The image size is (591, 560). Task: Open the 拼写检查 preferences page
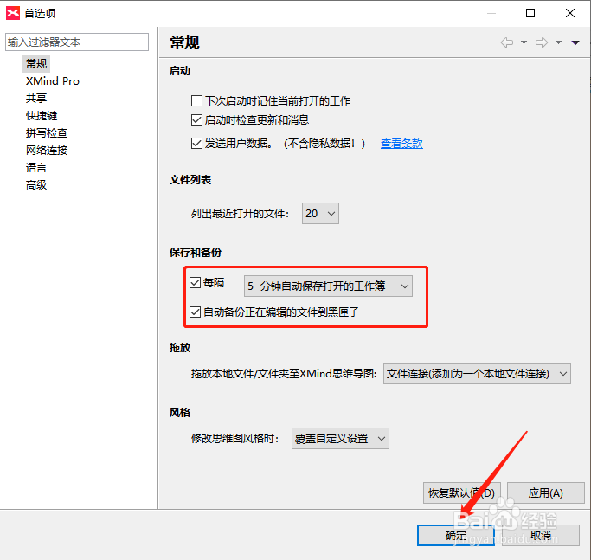(x=47, y=132)
